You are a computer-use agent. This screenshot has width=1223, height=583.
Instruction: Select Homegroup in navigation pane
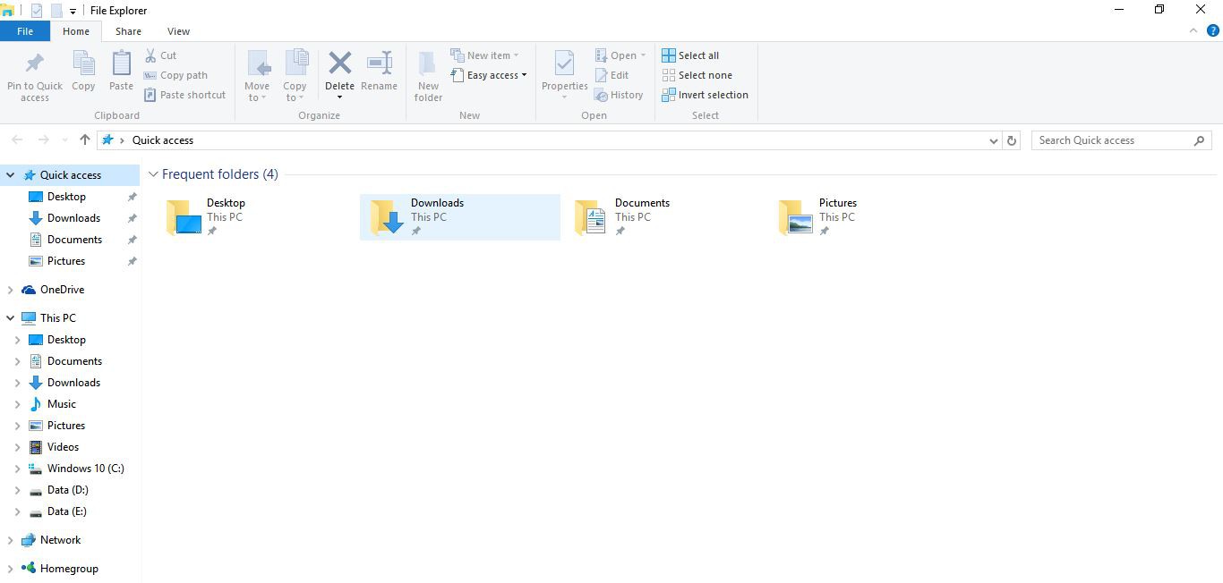(69, 569)
